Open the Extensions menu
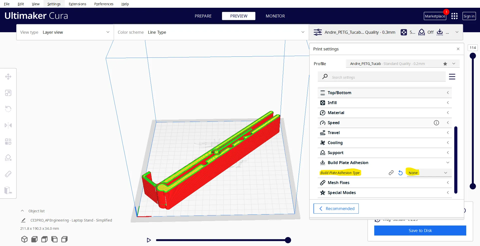Viewport: 480px width, 246px height. (77, 4)
